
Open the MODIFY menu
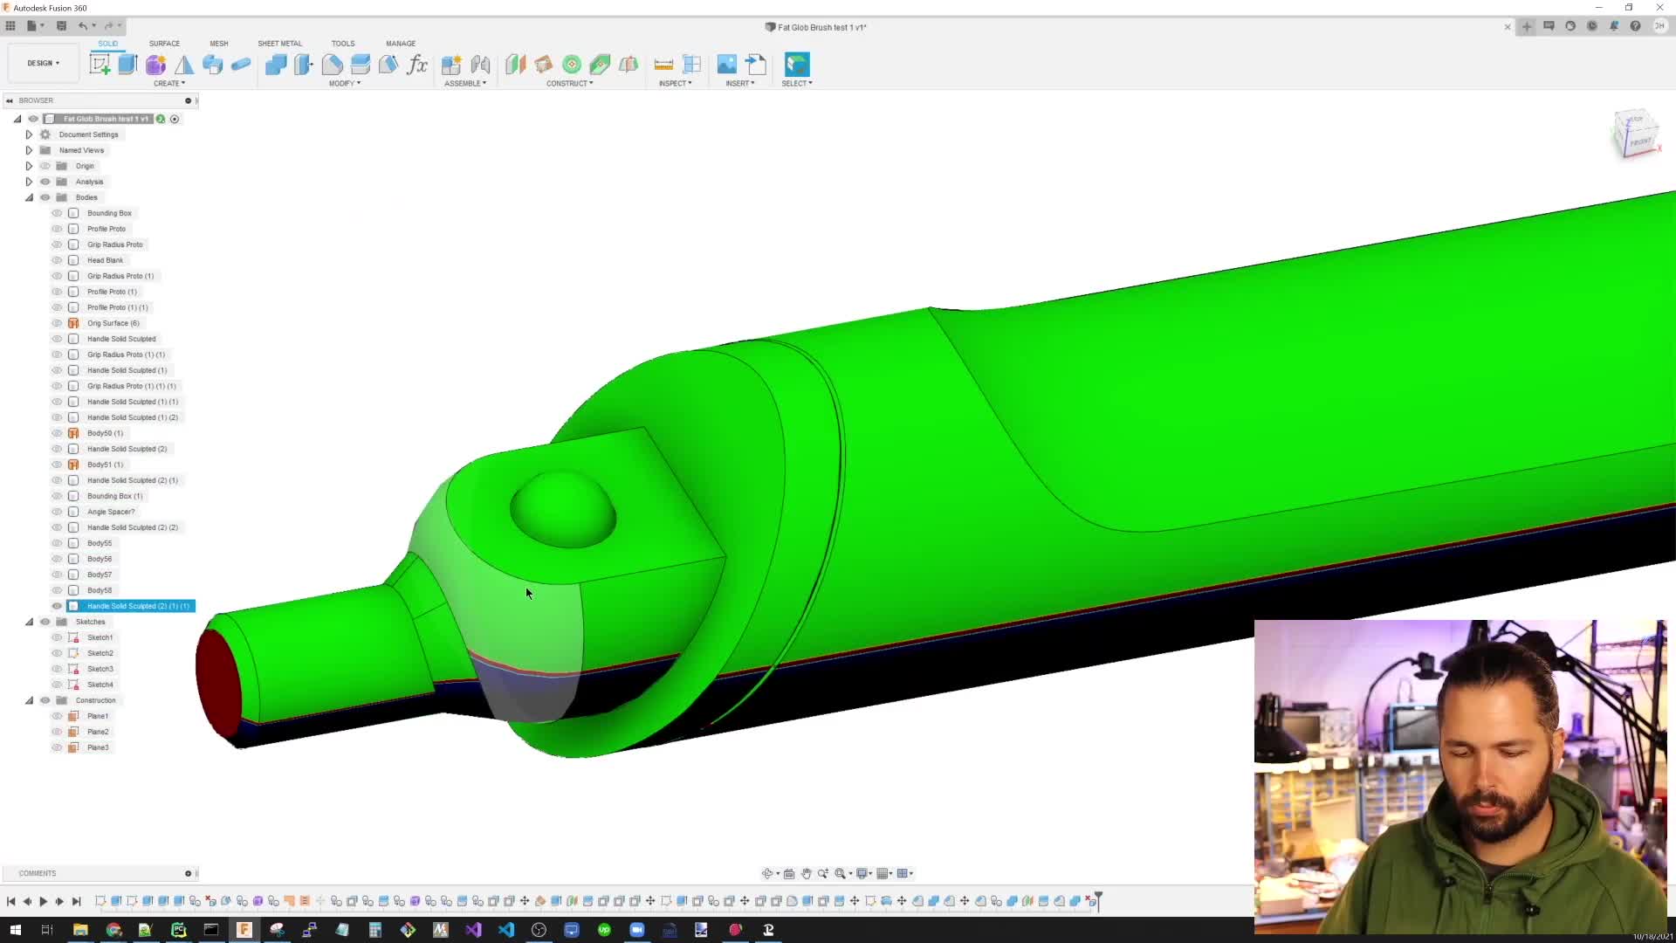click(344, 83)
